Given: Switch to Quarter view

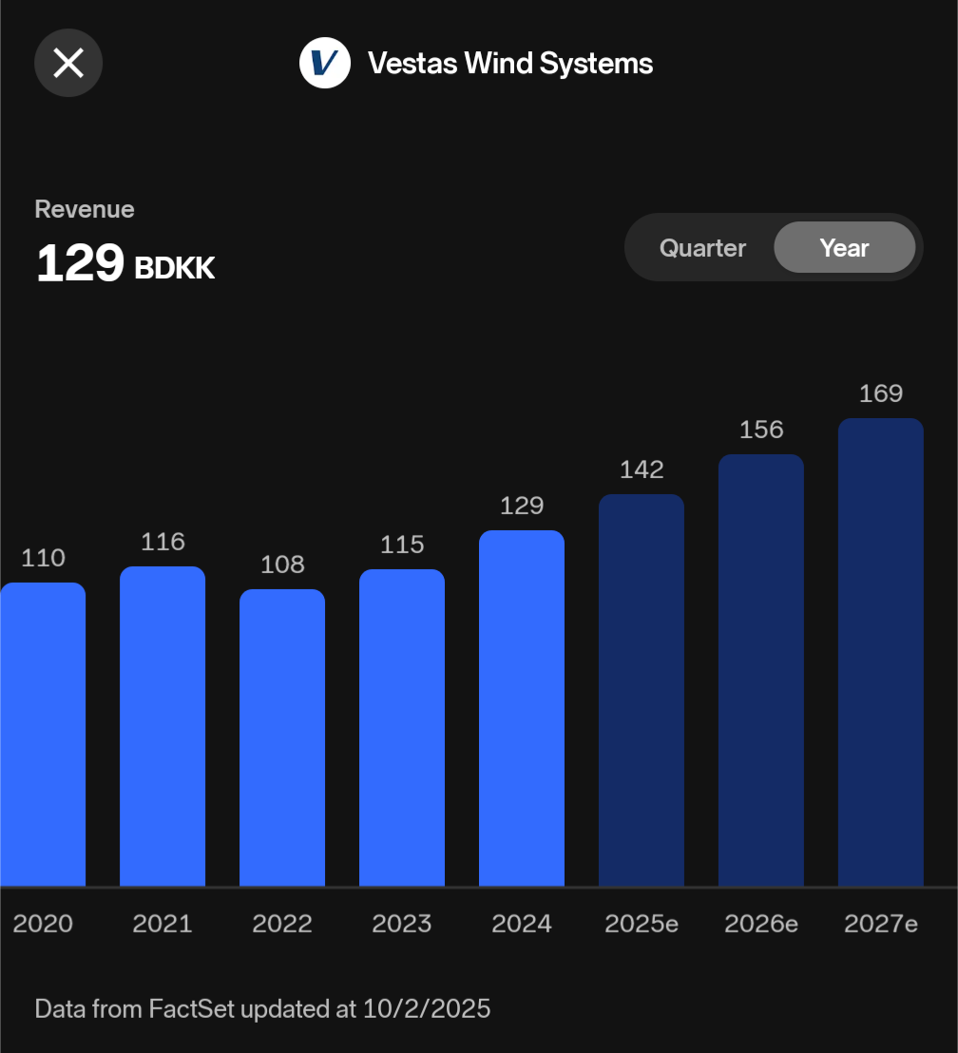Looking at the screenshot, I should [702, 248].
